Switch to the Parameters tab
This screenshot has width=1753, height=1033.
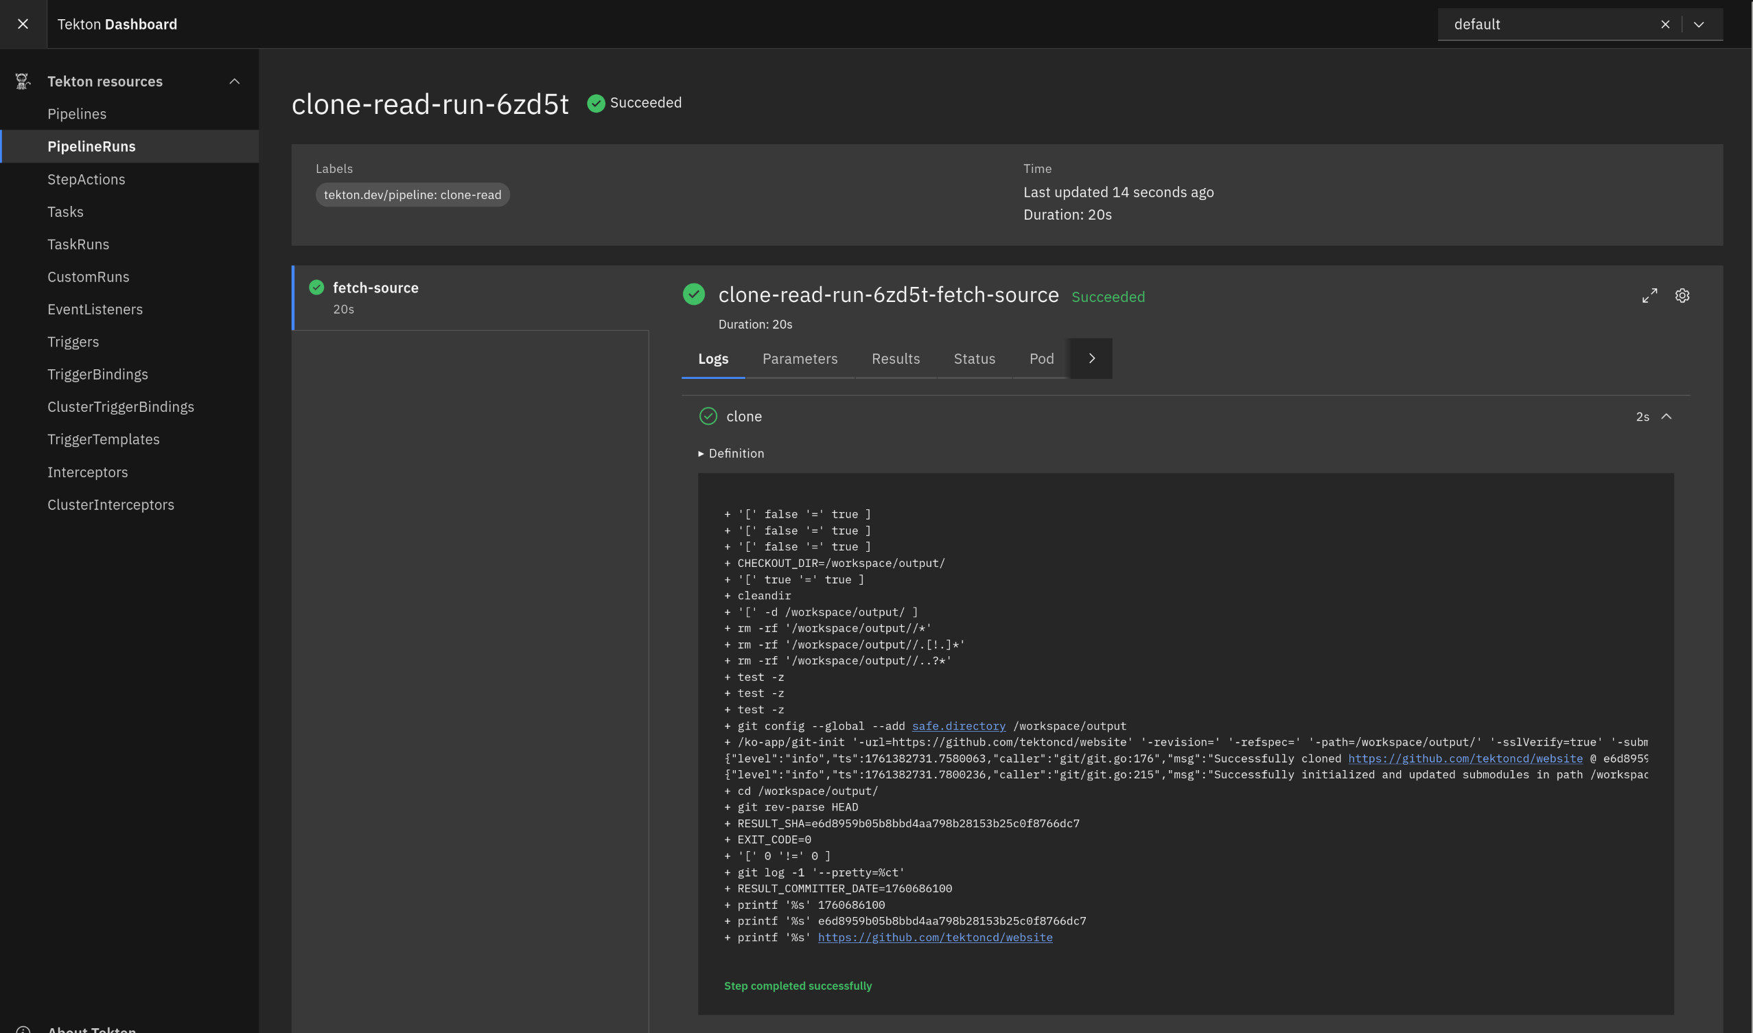coord(800,358)
